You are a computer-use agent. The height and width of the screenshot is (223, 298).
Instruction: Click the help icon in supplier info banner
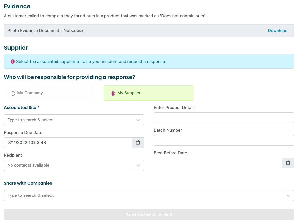tap(13, 62)
